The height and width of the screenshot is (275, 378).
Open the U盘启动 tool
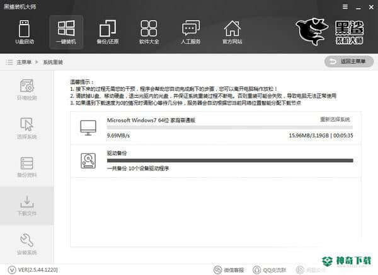pos(25,32)
